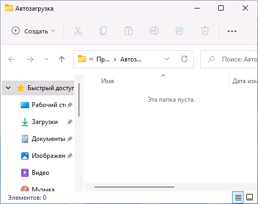Click the pin icon next to Рабочий стол
258x204 pixels.
pyautogui.click(x=70, y=105)
